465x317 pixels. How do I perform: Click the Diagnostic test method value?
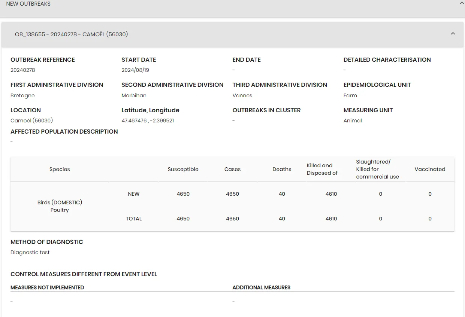(30, 252)
